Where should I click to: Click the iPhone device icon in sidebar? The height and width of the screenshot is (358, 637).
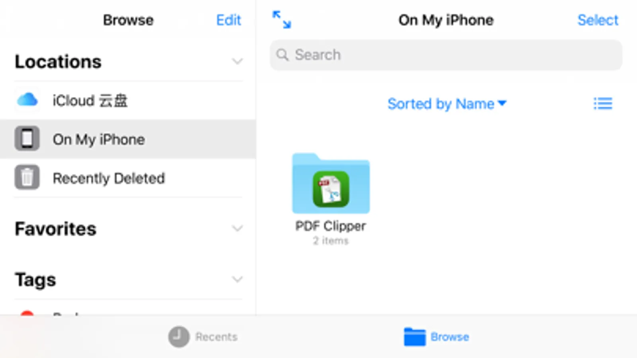point(27,138)
